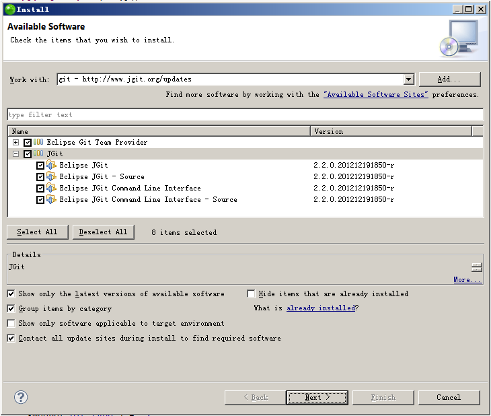Open the already installed link
This screenshot has height=416, width=491.
click(x=321, y=308)
